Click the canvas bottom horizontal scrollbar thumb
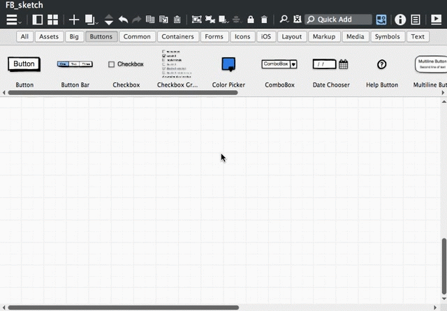Screen dimensions: 447x311 (123, 308)
